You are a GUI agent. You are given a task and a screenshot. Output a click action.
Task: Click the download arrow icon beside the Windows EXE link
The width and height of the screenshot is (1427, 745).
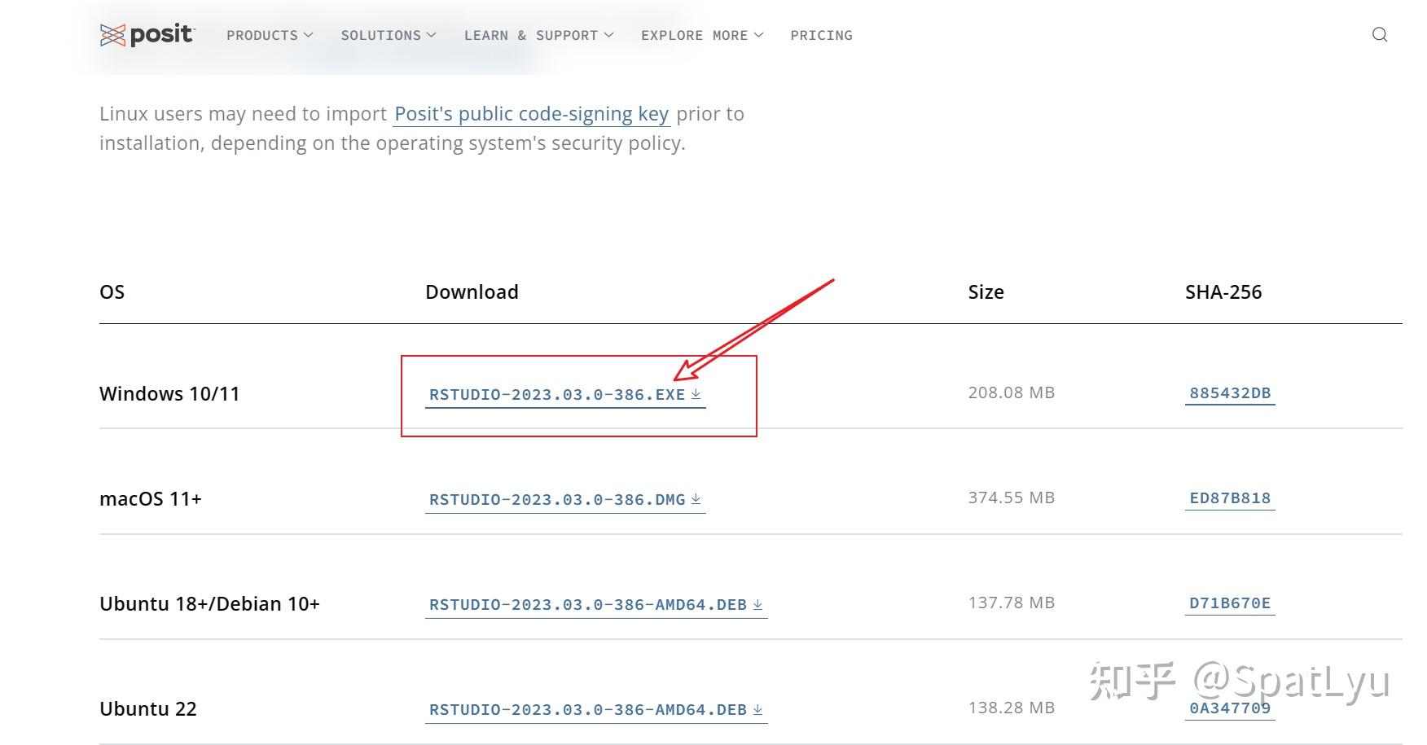pos(696,394)
